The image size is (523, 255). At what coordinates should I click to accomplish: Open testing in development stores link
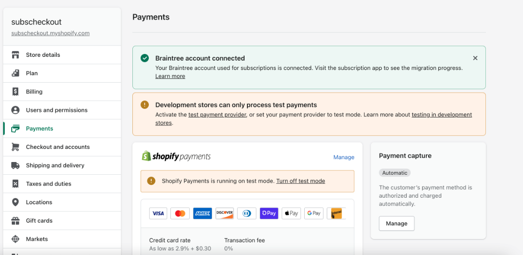pyautogui.click(x=442, y=115)
